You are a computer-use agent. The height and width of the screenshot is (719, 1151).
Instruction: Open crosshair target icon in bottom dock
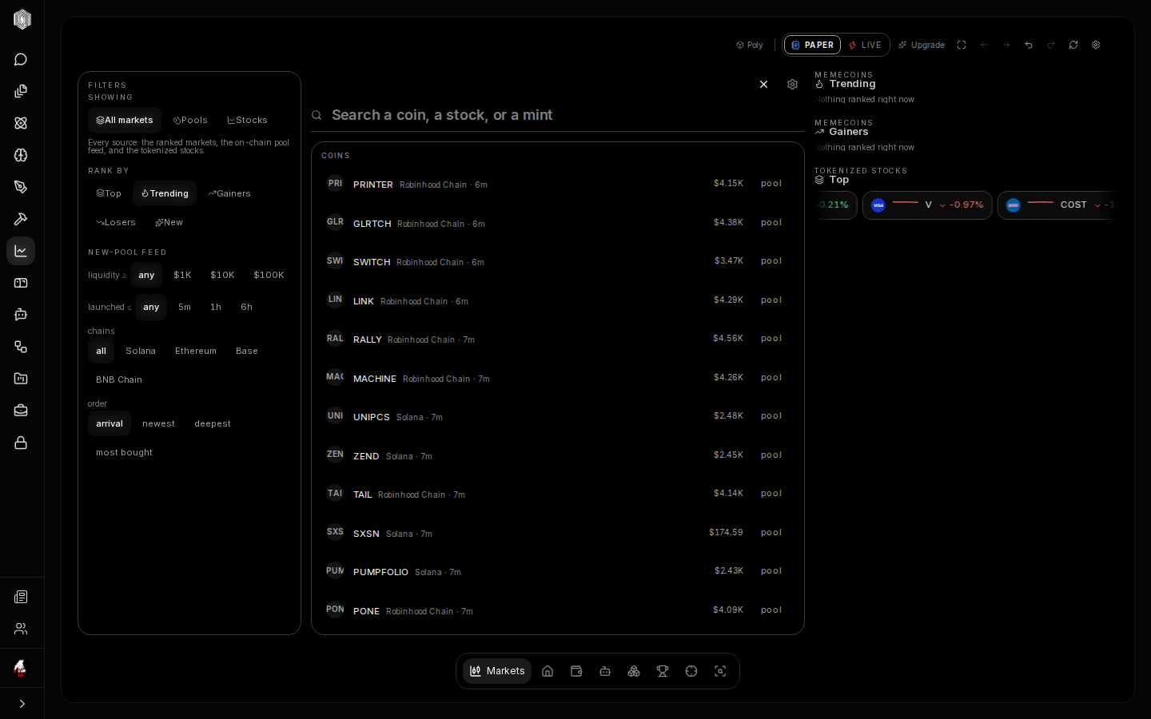691,671
